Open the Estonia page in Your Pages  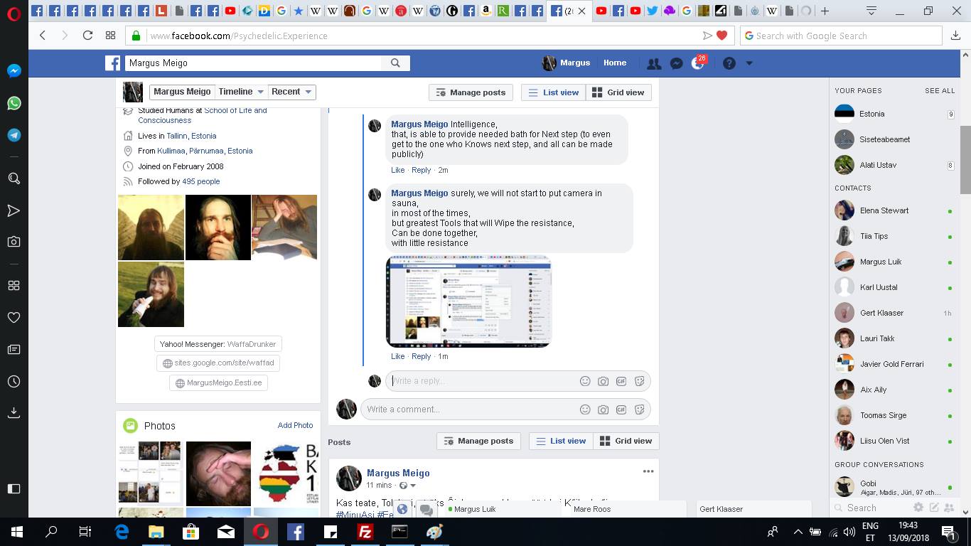coord(894,114)
